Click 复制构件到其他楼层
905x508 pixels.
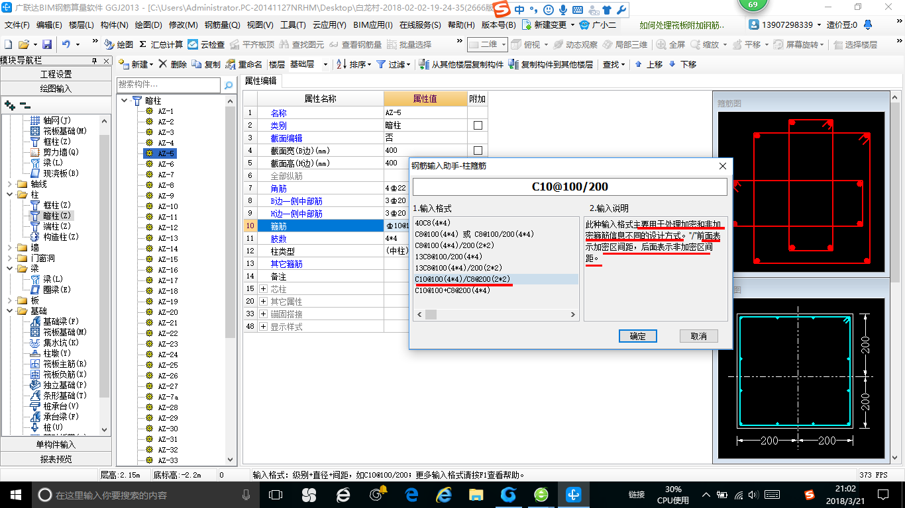click(x=551, y=64)
